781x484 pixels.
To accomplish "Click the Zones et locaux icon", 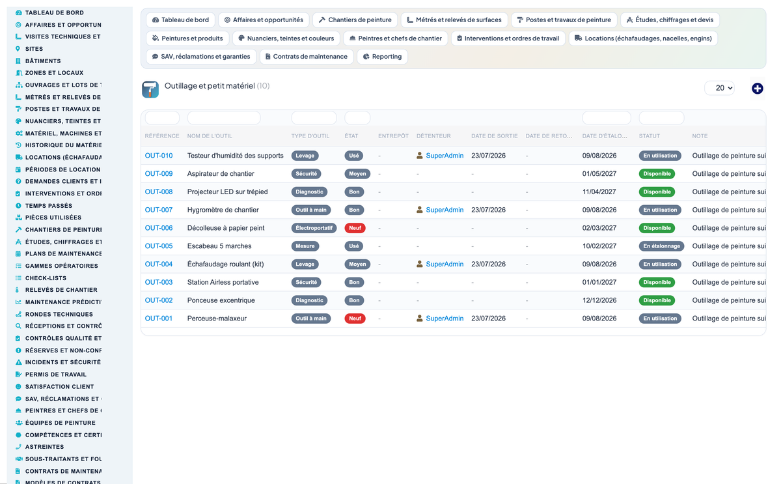I will tap(18, 73).
